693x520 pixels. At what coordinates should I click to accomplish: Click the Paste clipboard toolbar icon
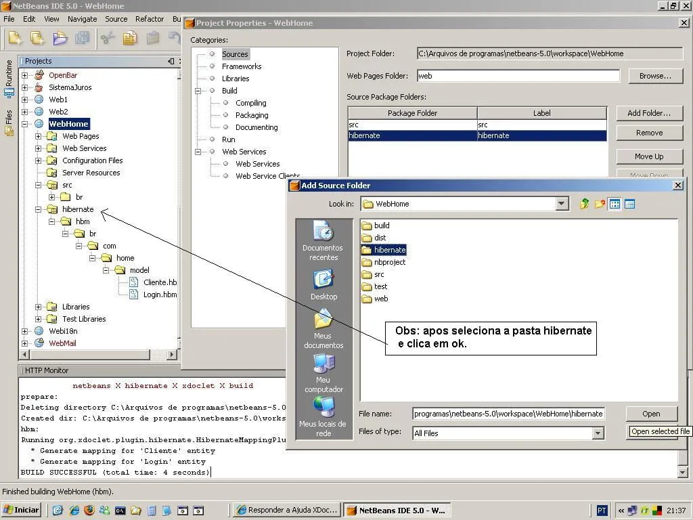point(152,39)
